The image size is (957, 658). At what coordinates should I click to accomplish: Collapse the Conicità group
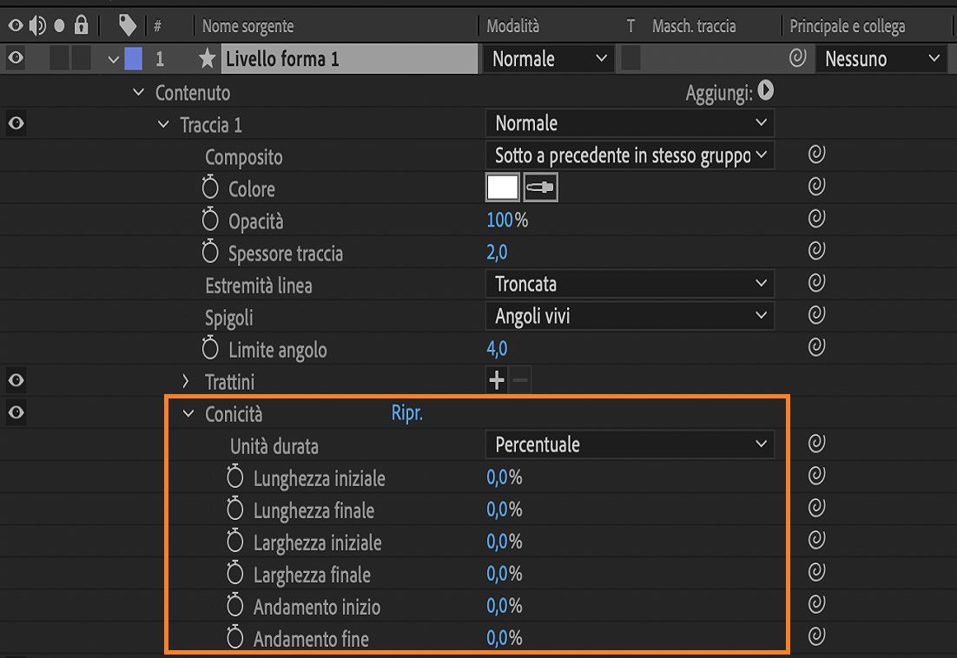(x=188, y=414)
